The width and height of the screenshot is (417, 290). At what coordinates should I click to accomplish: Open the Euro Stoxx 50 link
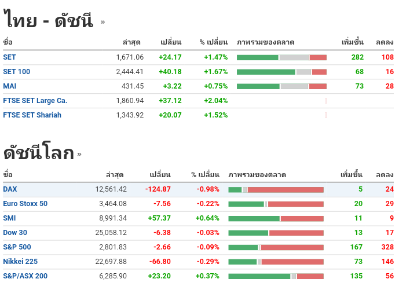[25, 204]
